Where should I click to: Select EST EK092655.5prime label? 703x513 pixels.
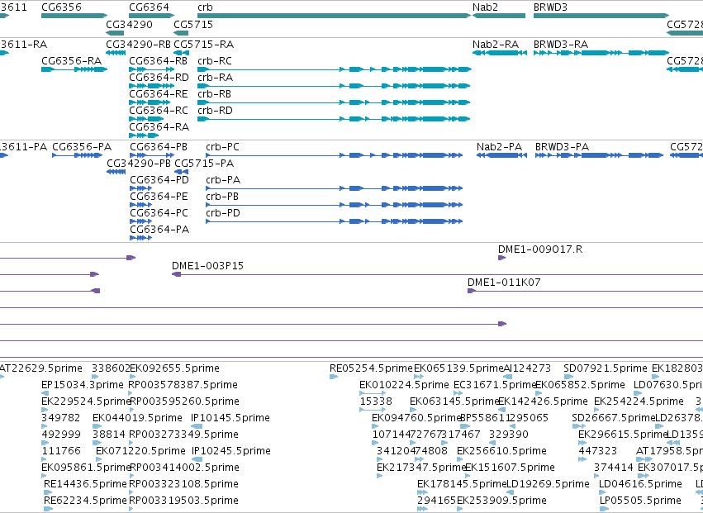pos(174,368)
